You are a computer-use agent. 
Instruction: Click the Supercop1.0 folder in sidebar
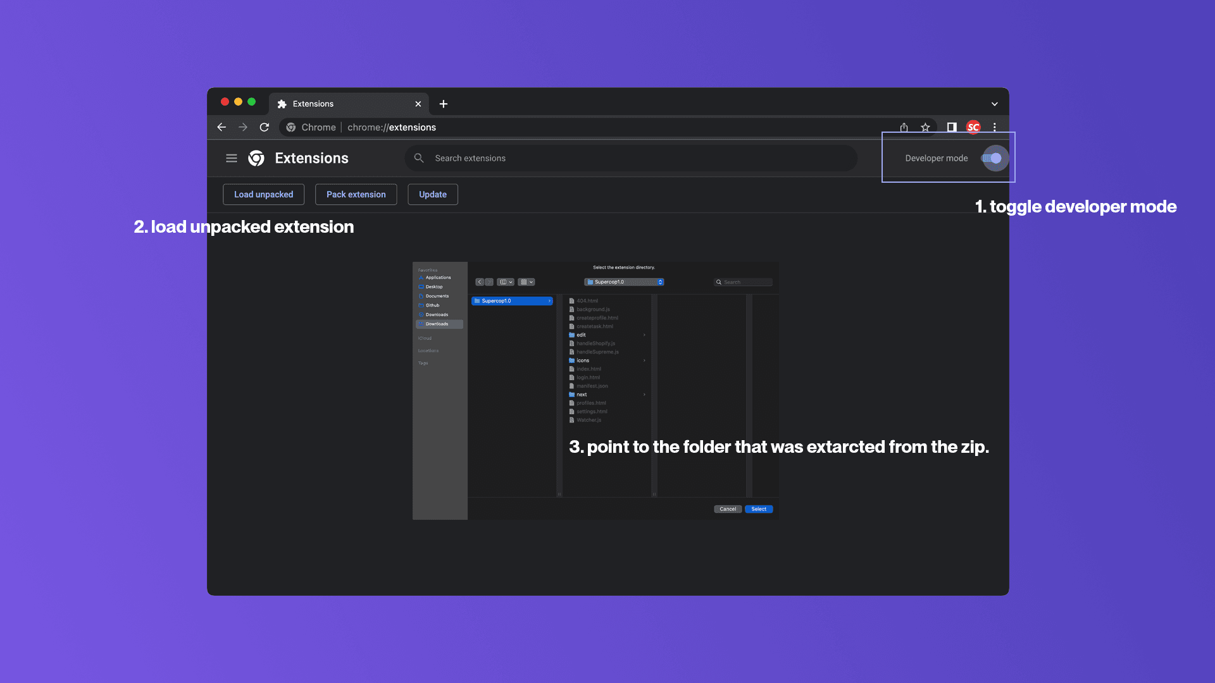tap(511, 300)
